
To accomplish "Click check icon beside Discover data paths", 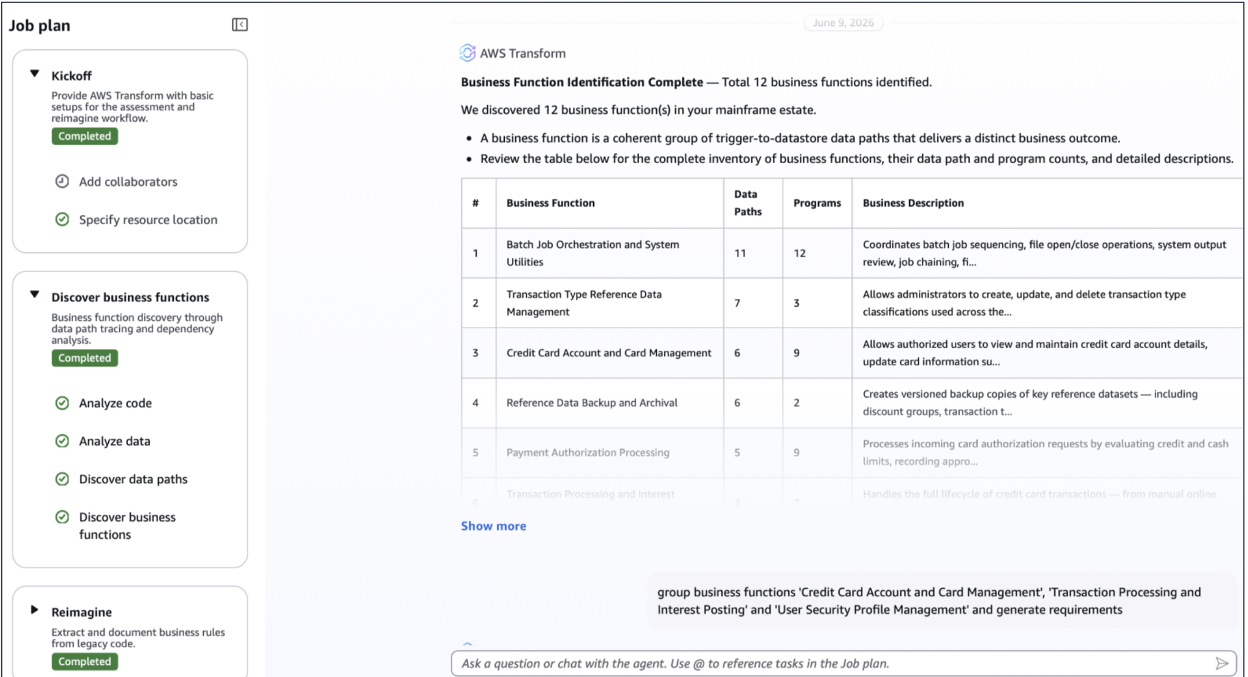I will (62, 479).
